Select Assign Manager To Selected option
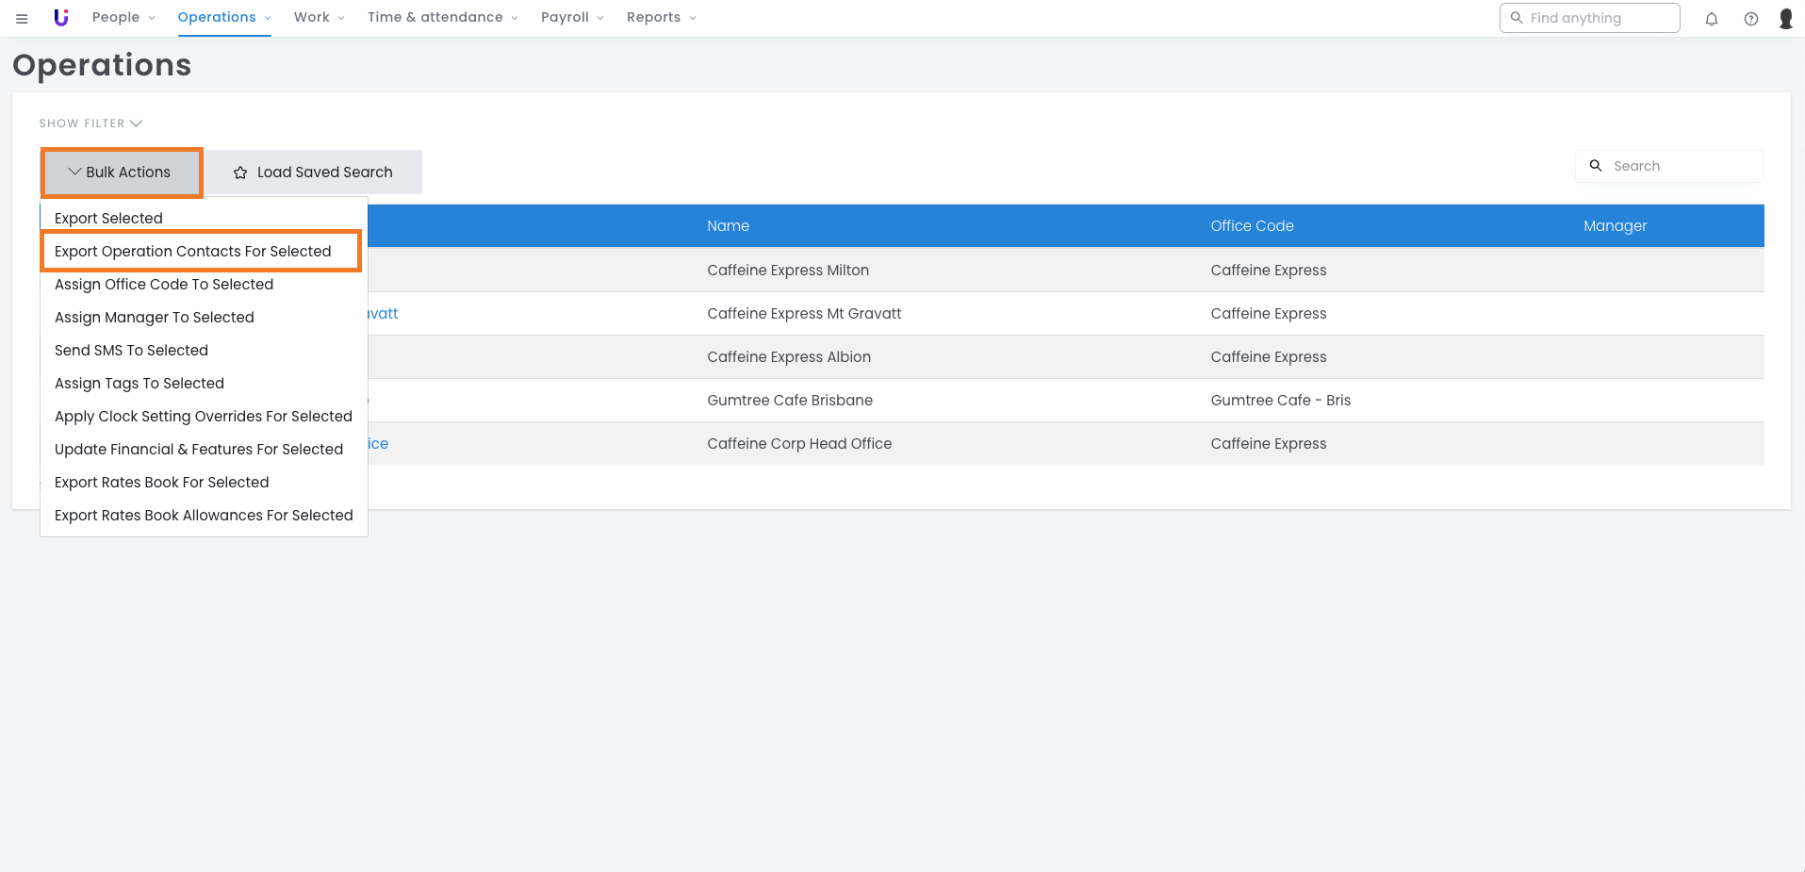The image size is (1805, 872). [x=155, y=318]
